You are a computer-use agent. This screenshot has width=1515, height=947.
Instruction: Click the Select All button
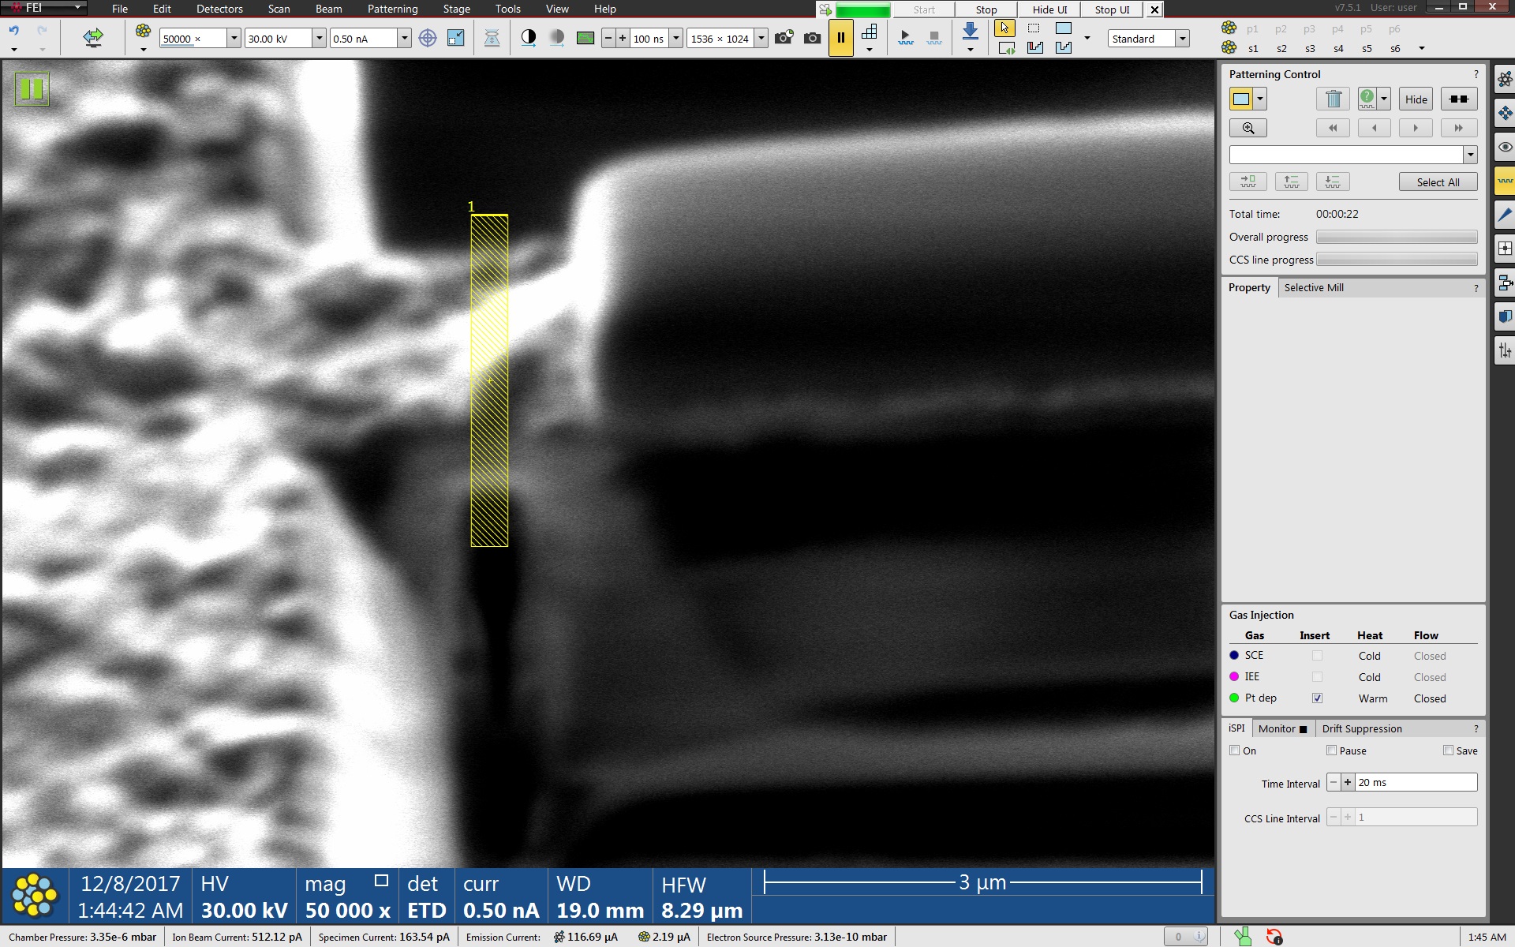pos(1438,182)
